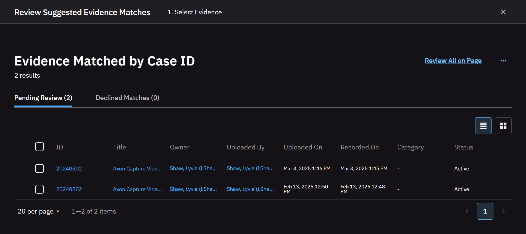Screen dimensions: 526x234
Task: Switch to Declined Matches (0) tab
Action: [x=127, y=98]
